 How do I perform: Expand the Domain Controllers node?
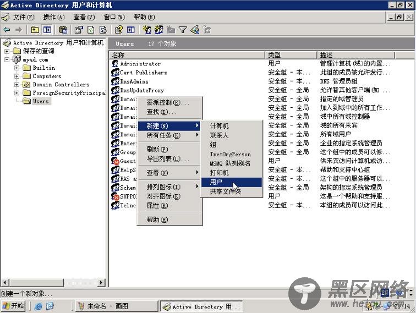coord(17,85)
